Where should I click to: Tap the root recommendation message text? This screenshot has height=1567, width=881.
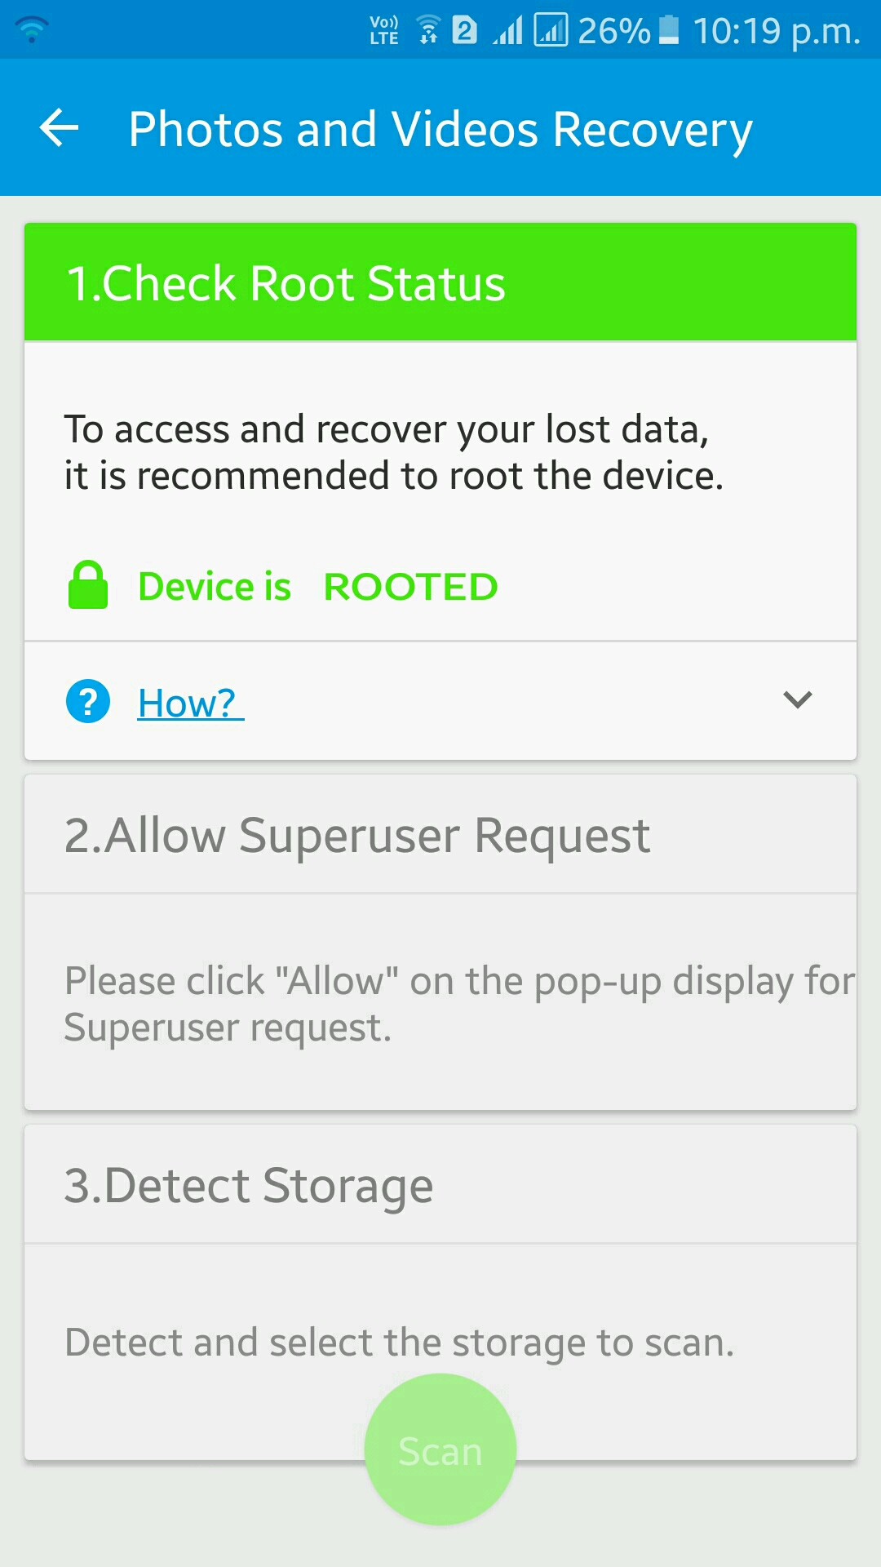click(394, 452)
